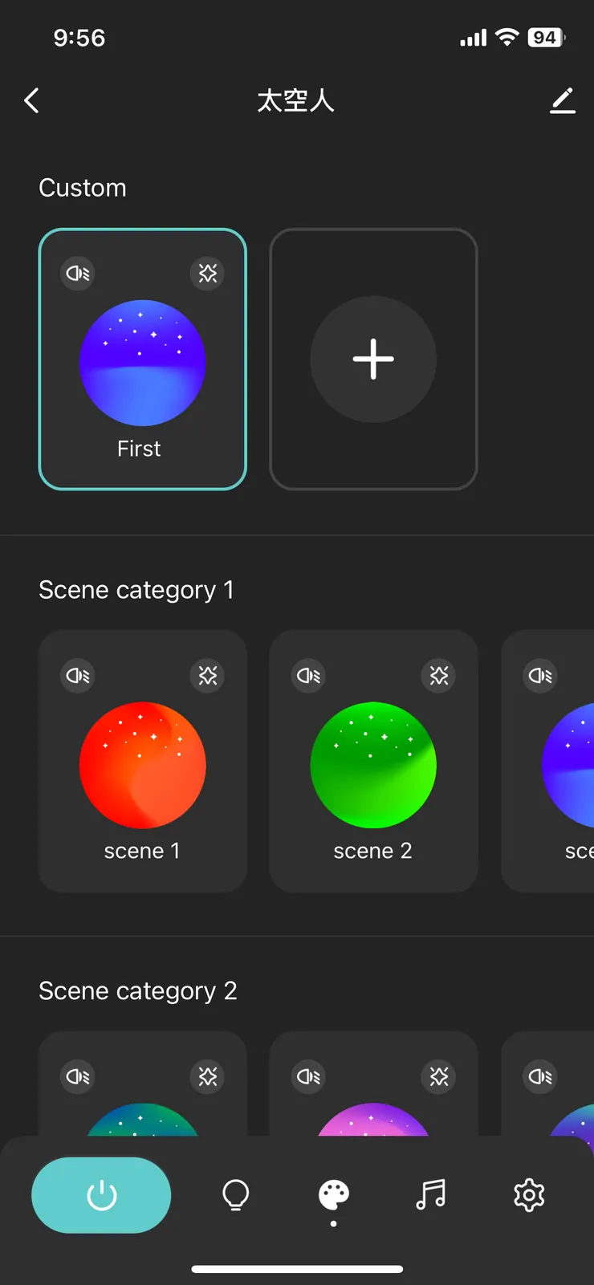Viewport: 594px width, 1285px height.
Task: Toggle projector light icon on scene 2
Action: pos(309,676)
